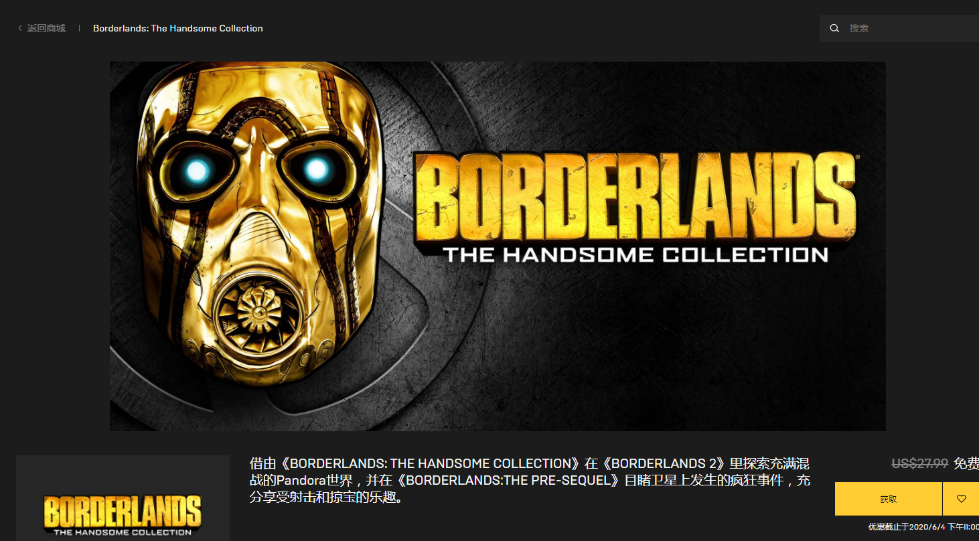Click the struck-through US$27.99 price
This screenshot has width=979, height=541.
(x=919, y=463)
